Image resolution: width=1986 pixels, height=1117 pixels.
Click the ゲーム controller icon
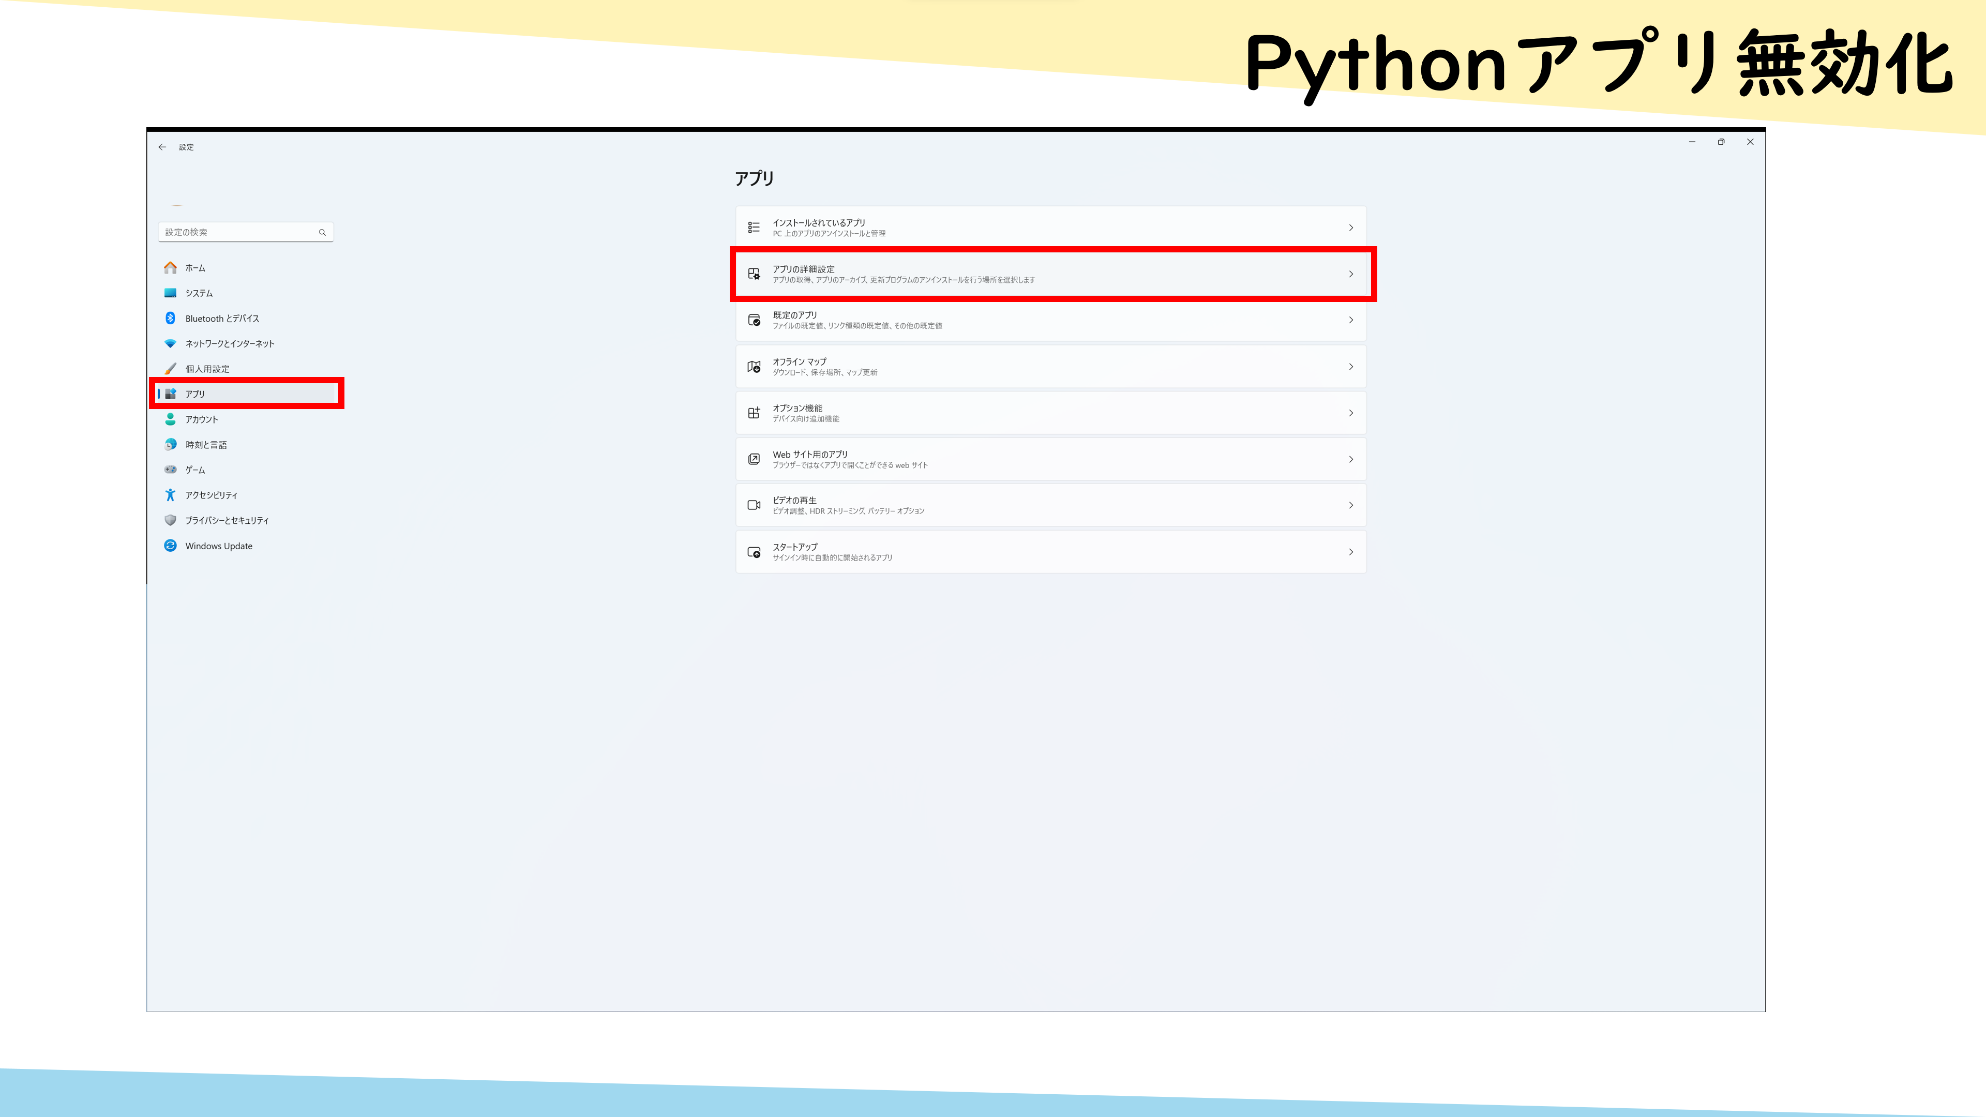[170, 470]
